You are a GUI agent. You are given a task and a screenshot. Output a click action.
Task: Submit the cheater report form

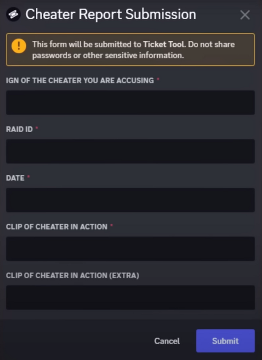(x=225, y=341)
